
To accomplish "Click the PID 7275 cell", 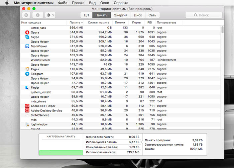I will tap(151, 69).
